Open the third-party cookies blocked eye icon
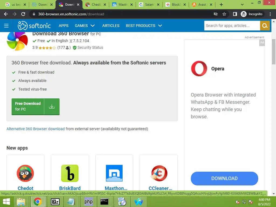The width and height of the screenshot is (276, 207). pyautogui.click(x=215, y=14)
